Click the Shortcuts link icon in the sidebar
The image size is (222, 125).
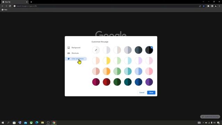pos(69,53)
